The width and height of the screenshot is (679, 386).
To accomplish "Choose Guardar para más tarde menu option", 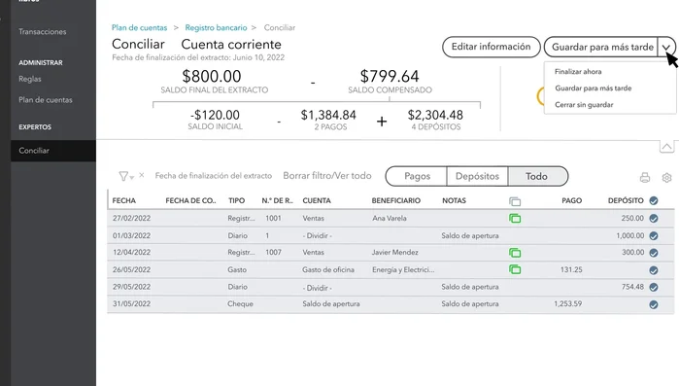I will [594, 88].
